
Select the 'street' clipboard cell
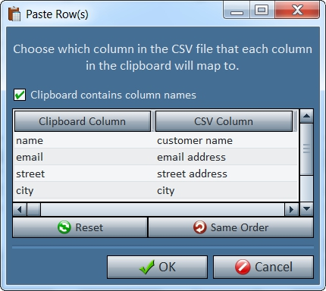coord(84,174)
